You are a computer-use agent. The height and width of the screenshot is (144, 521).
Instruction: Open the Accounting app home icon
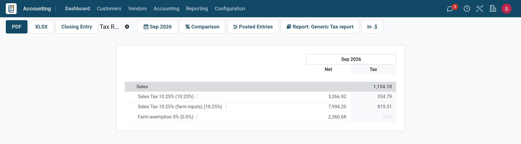(11, 8)
